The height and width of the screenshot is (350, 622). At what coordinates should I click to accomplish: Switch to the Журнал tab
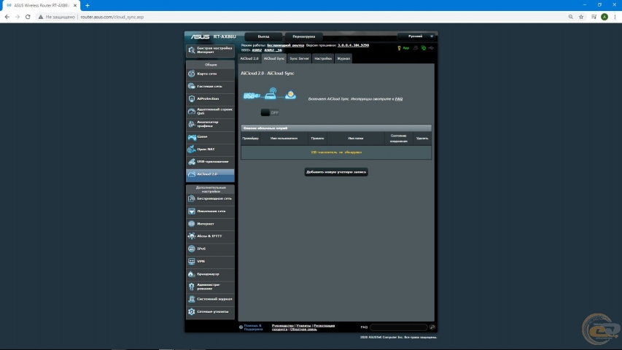(x=343, y=58)
